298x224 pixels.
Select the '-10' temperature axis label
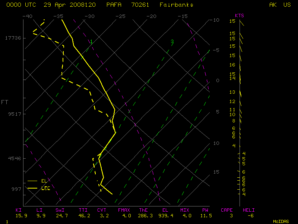(215, 20)
